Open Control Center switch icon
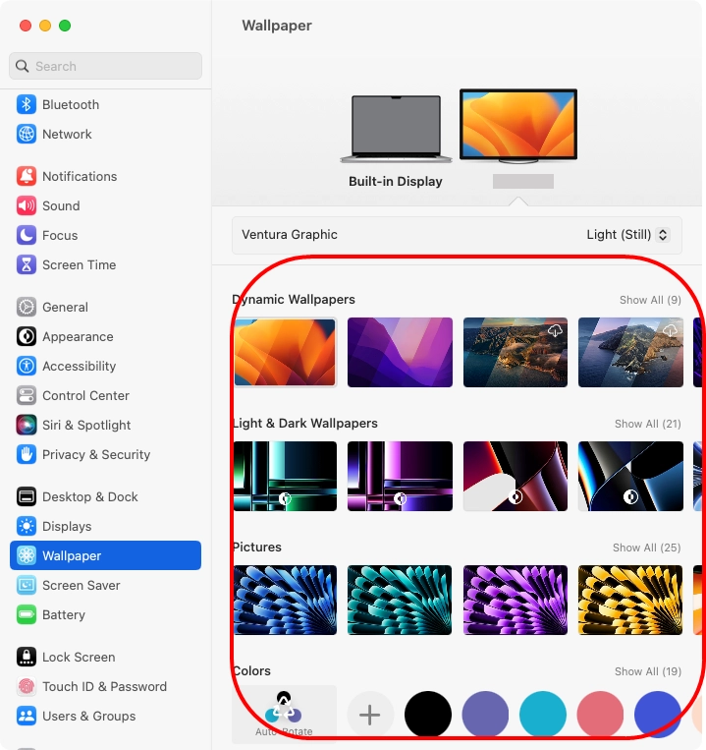The image size is (706, 750). pyautogui.click(x=27, y=395)
